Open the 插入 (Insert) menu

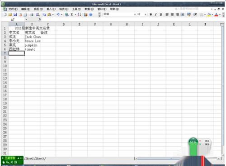pyautogui.click(x=51, y=9)
